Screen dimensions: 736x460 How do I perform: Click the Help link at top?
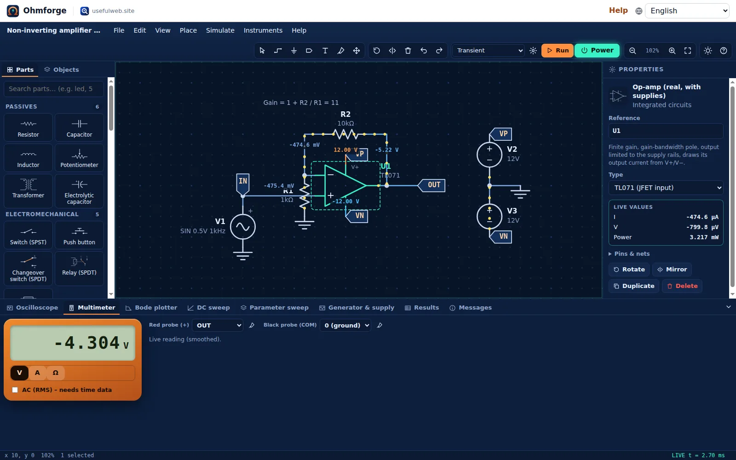click(618, 11)
